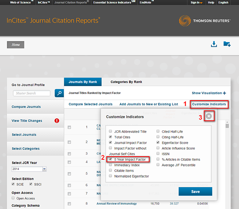The height and width of the screenshot is (209, 239).
Task: Switch to the Journals By Rank tab
Action: point(83,82)
